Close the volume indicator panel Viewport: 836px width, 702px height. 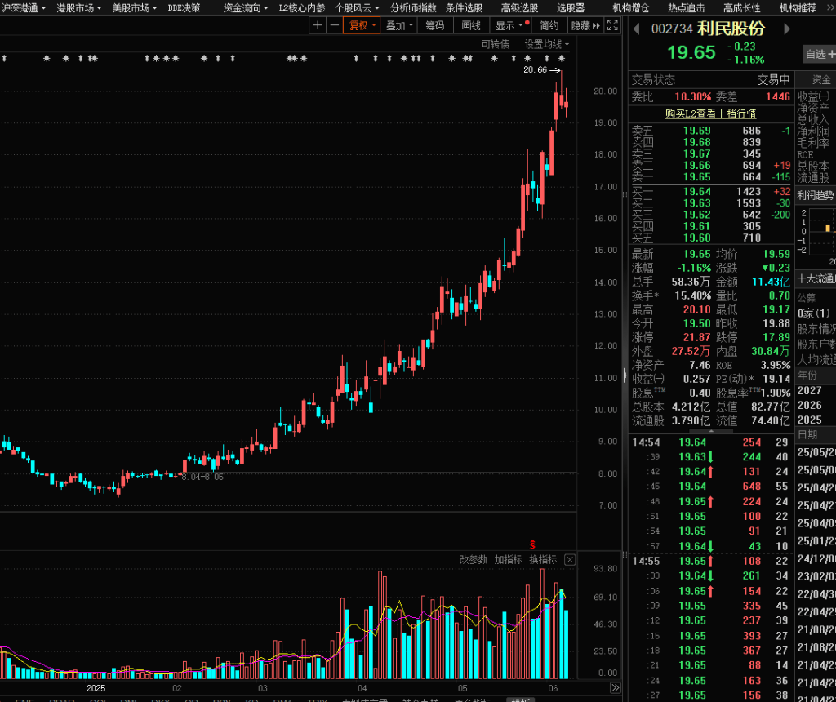570,560
